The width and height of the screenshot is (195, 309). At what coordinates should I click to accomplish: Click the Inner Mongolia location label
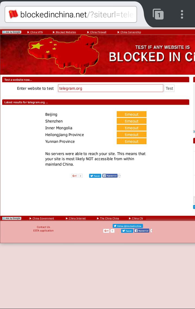59,128
